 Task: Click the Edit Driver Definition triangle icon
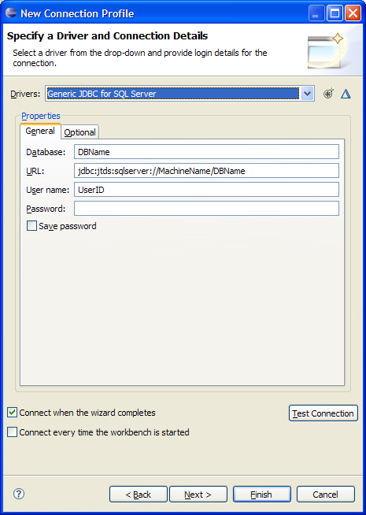pos(346,94)
